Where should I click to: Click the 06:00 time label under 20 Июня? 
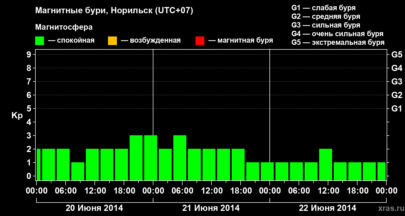click(66, 191)
